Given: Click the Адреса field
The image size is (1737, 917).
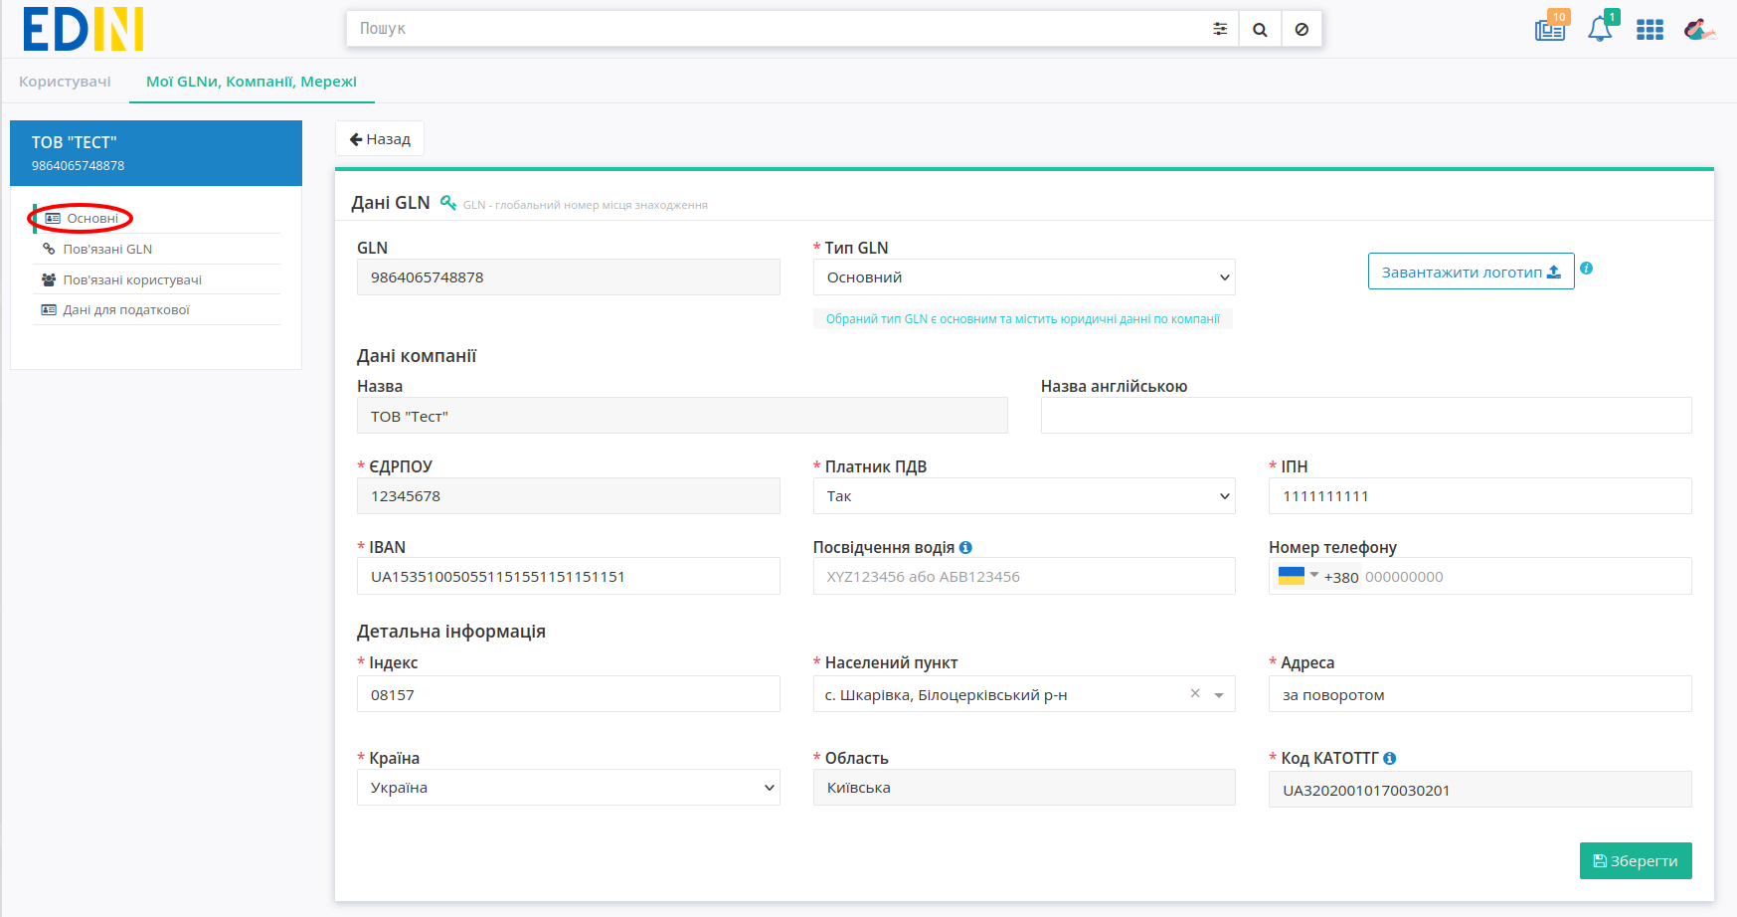Looking at the screenshot, I should pyautogui.click(x=1479, y=694).
